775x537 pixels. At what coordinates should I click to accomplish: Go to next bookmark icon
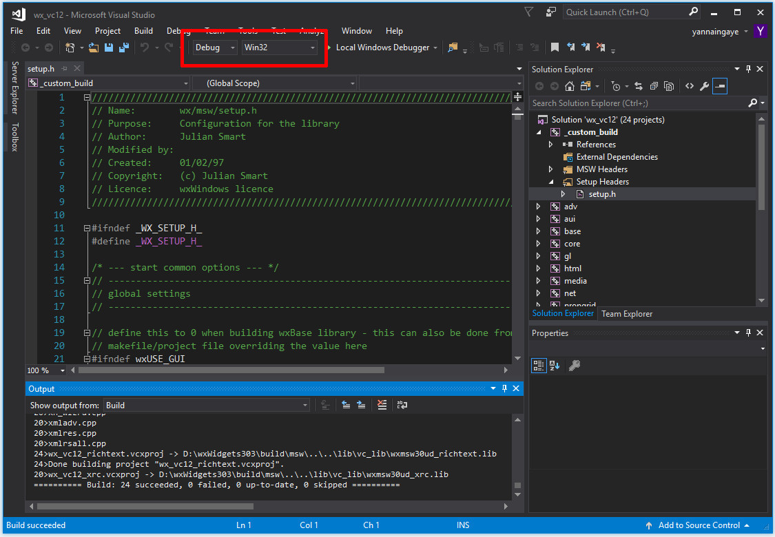tap(586, 47)
